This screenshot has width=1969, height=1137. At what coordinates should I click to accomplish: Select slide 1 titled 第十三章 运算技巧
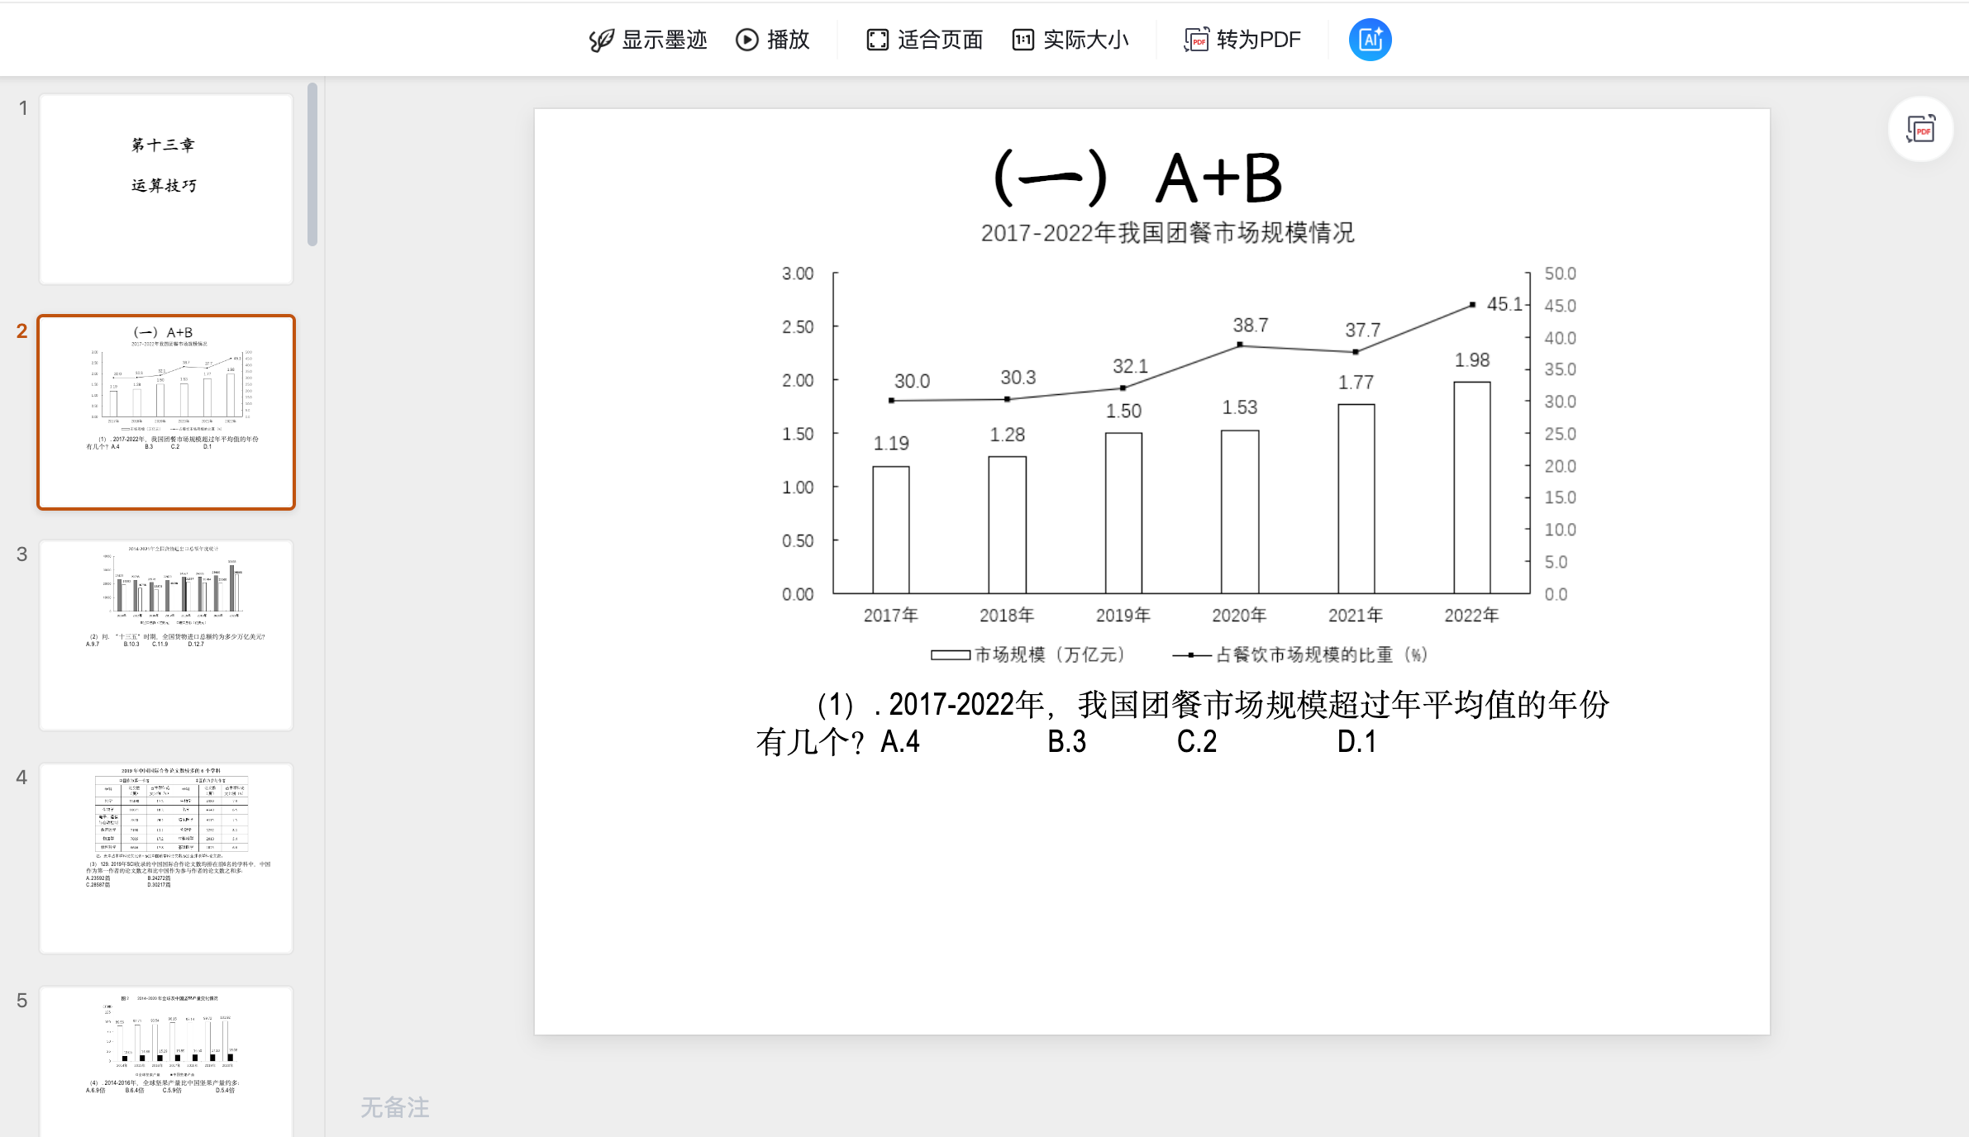tap(165, 188)
